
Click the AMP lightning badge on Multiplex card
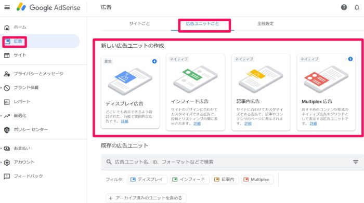(350, 59)
